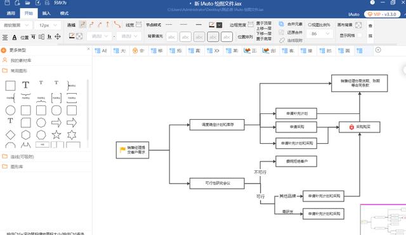Select the diamond shape in shape library
The height and width of the screenshot is (235, 406).
tap(10, 135)
